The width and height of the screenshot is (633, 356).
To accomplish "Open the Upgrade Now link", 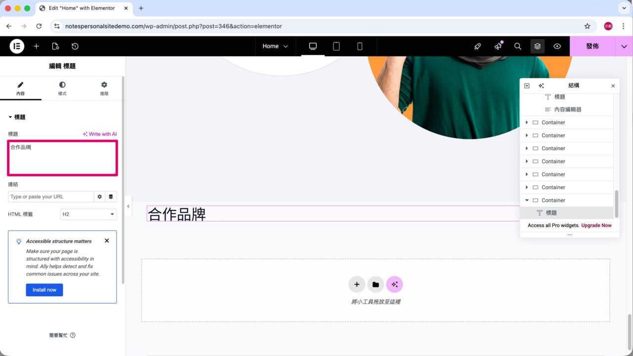I will pos(596,225).
